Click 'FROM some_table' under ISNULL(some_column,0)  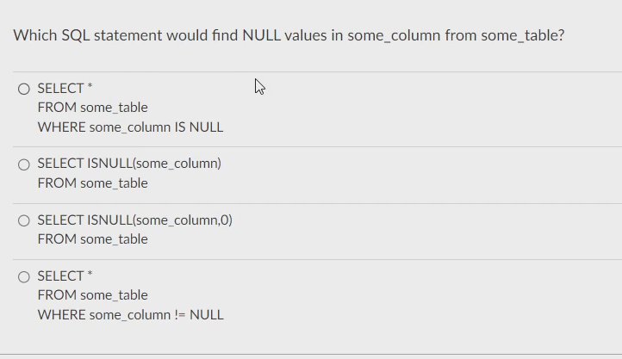(x=93, y=239)
